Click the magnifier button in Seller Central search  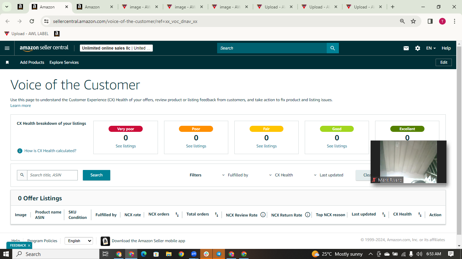(332, 48)
